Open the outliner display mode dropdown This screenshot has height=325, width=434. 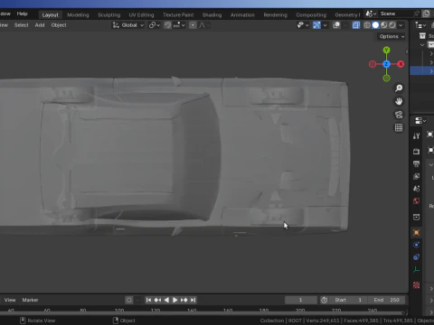(420, 25)
